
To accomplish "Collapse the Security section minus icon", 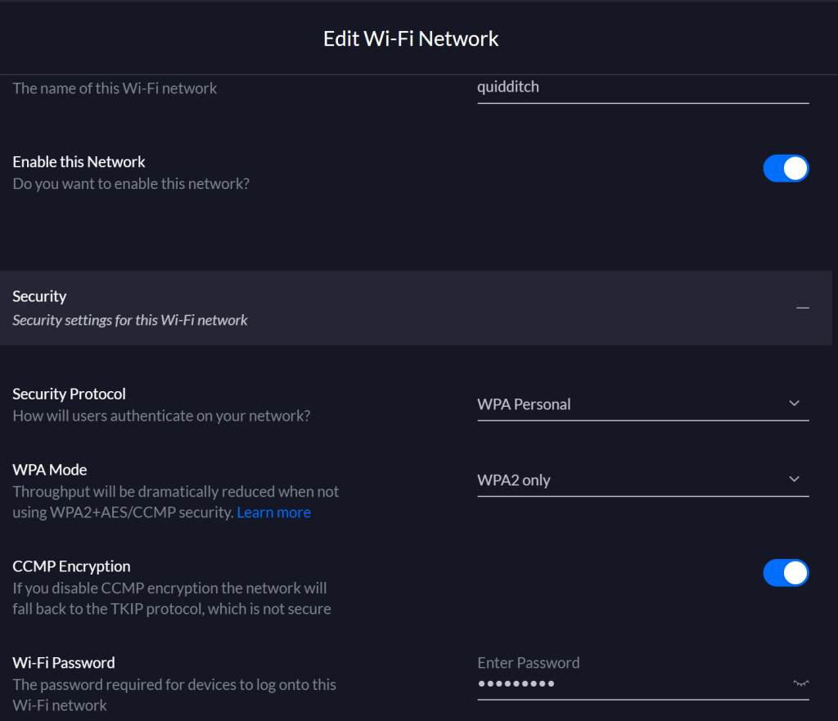I will (x=803, y=308).
